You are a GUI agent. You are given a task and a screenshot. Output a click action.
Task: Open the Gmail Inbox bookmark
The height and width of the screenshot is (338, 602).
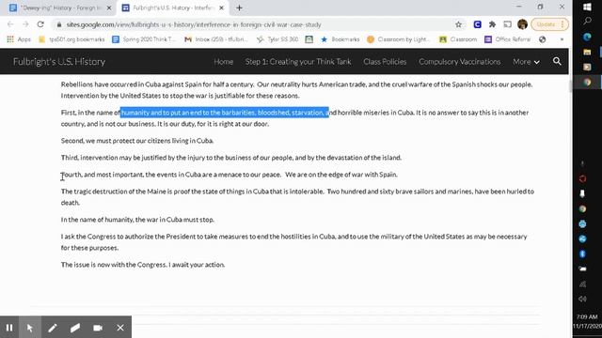[x=216, y=39]
